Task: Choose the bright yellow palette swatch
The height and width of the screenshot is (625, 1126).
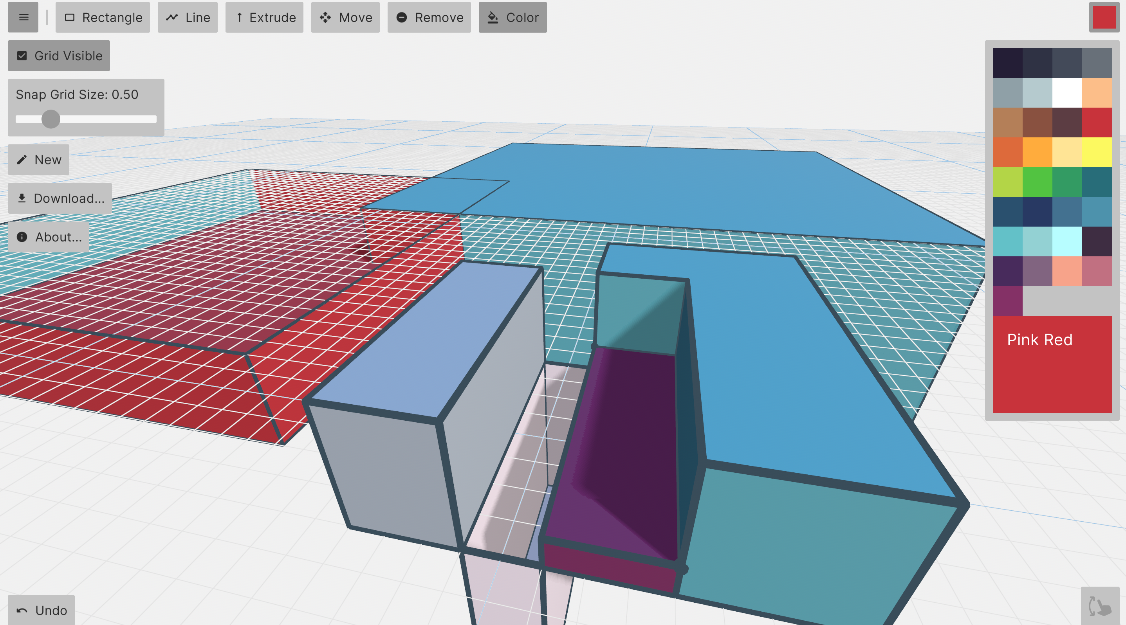Action: tap(1097, 152)
